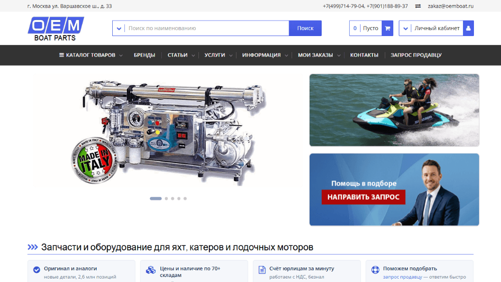
Task: Click the user account profile icon
Action: (x=468, y=28)
